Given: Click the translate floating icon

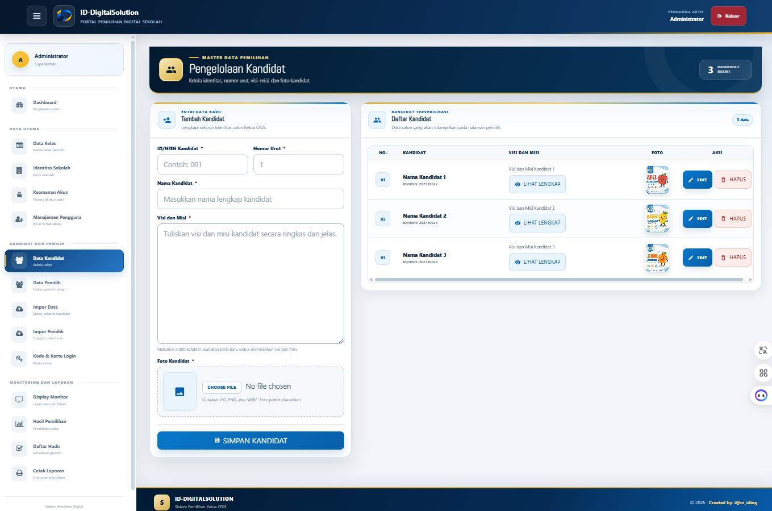Looking at the screenshot, I should [763, 350].
